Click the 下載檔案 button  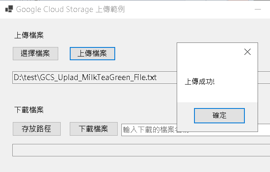coord(94,129)
